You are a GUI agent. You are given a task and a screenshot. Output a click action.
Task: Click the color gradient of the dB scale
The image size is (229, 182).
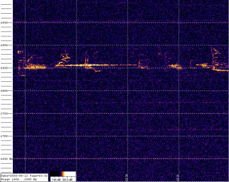pos(63,174)
